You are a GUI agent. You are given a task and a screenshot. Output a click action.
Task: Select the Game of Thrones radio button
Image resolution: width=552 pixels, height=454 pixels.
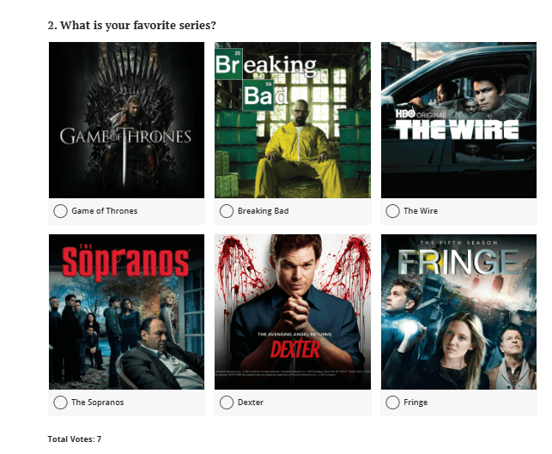tap(60, 211)
